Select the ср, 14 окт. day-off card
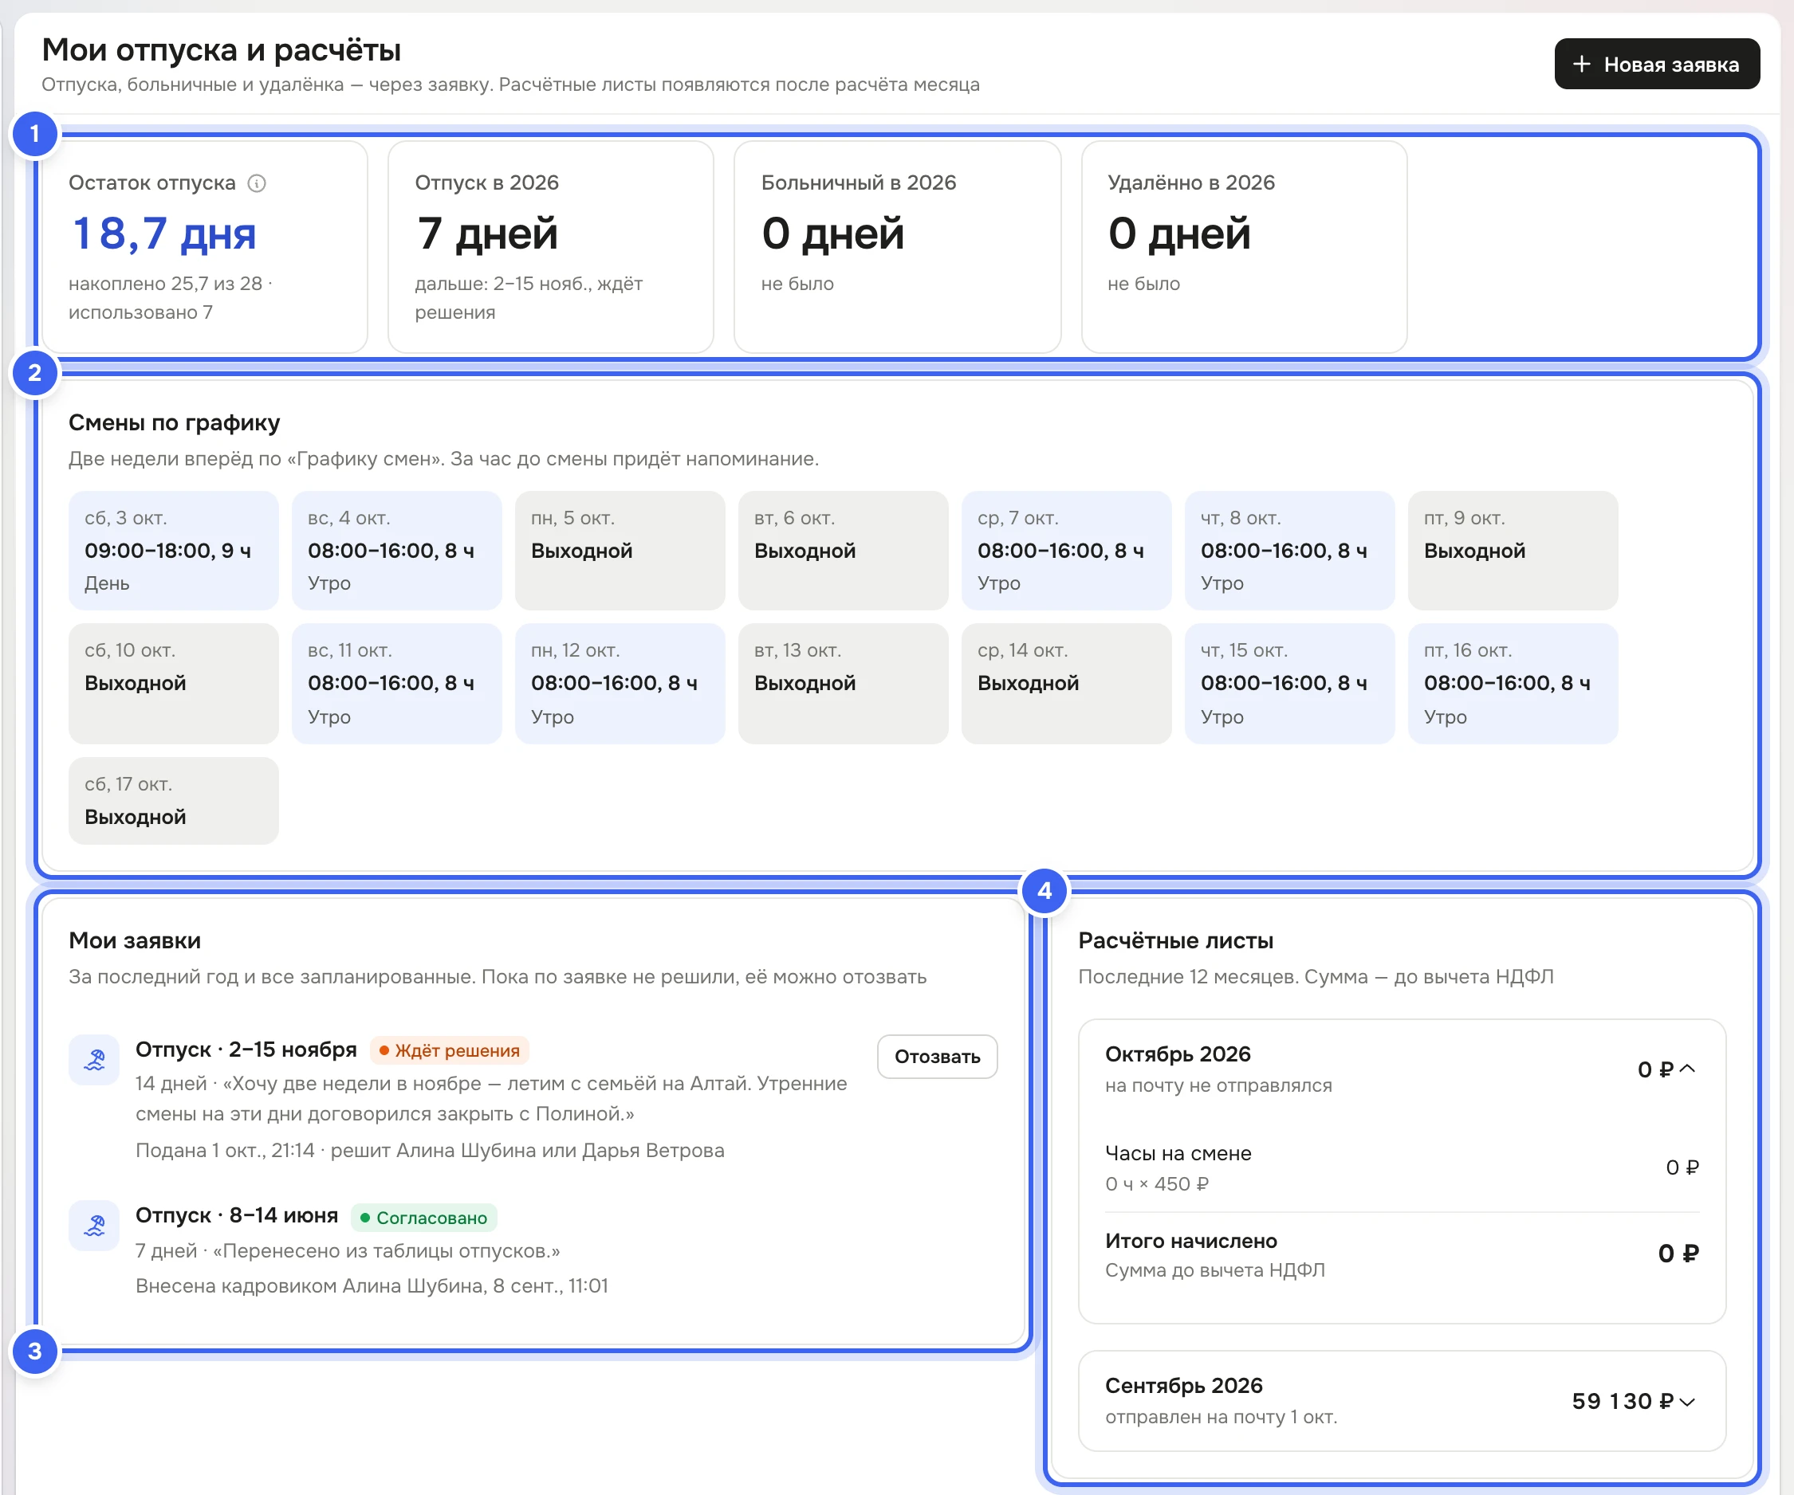The width and height of the screenshot is (1794, 1495). click(x=1066, y=684)
